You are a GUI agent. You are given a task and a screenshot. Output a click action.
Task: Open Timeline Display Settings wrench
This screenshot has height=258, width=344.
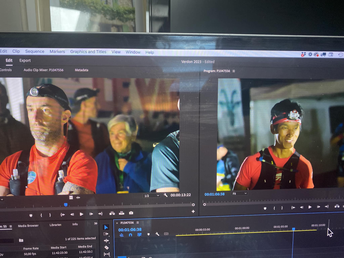point(157,234)
